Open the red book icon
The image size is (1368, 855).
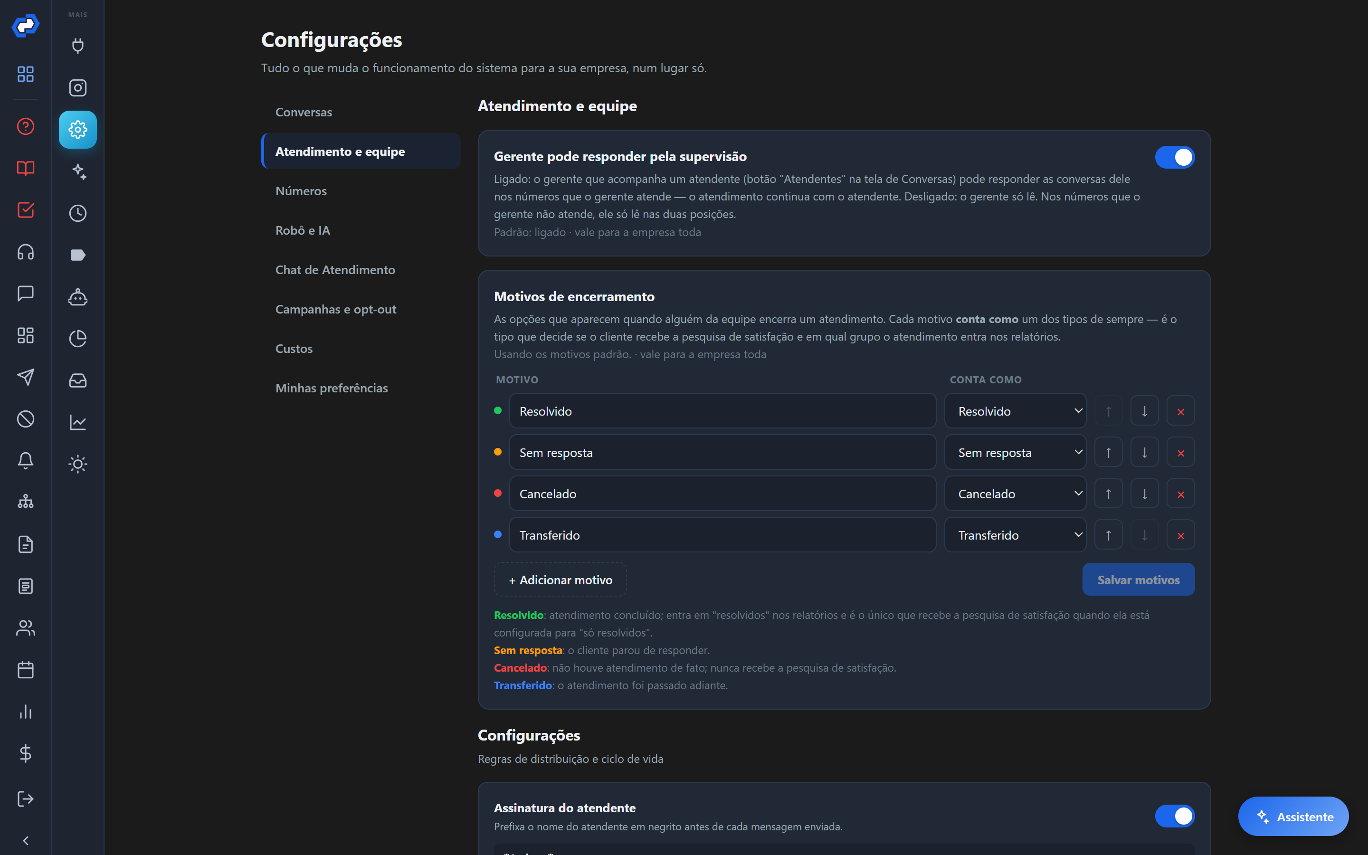click(x=26, y=168)
